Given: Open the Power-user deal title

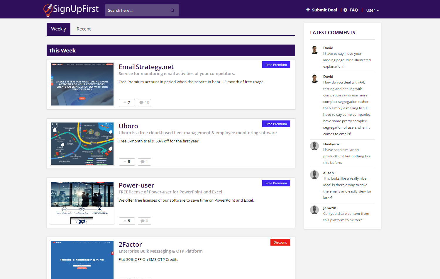Looking at the screenshot, I should click(136, 185).
